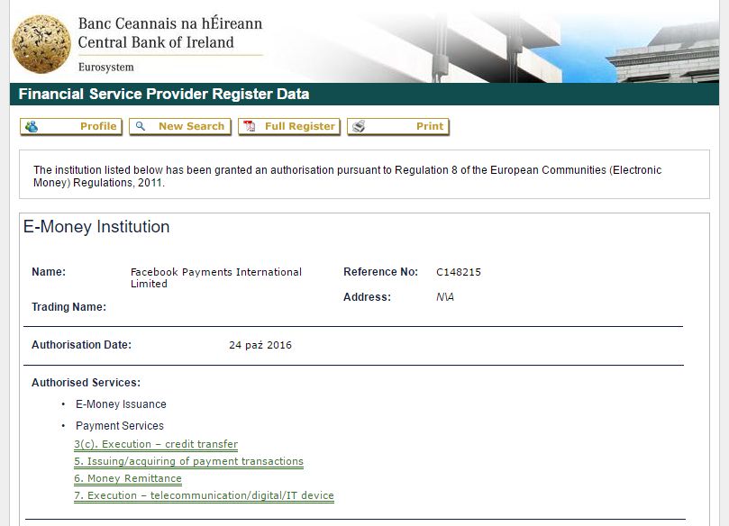Click the Facebook Payments International Limited name
The height and width of the screenshot is (526, 729).
[x=216, y=277]
